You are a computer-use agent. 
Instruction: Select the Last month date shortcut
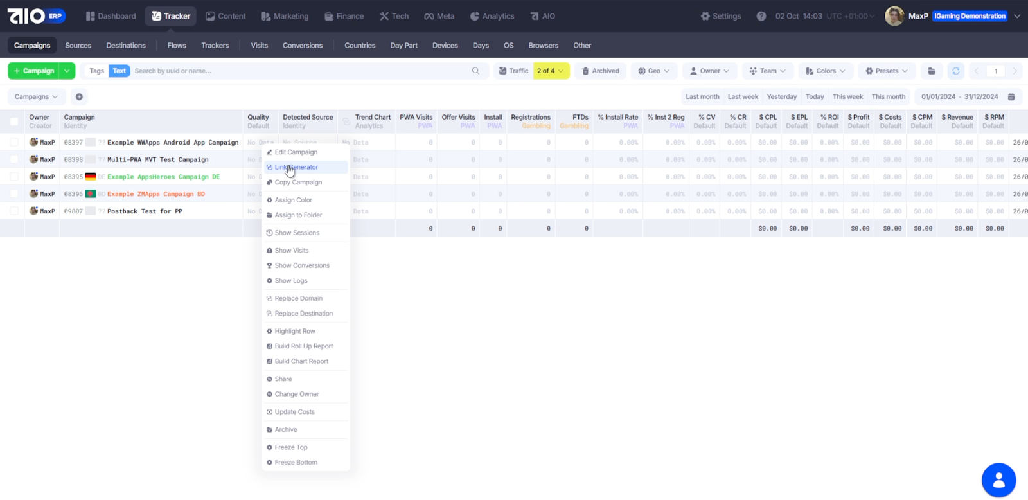(702, 97)
